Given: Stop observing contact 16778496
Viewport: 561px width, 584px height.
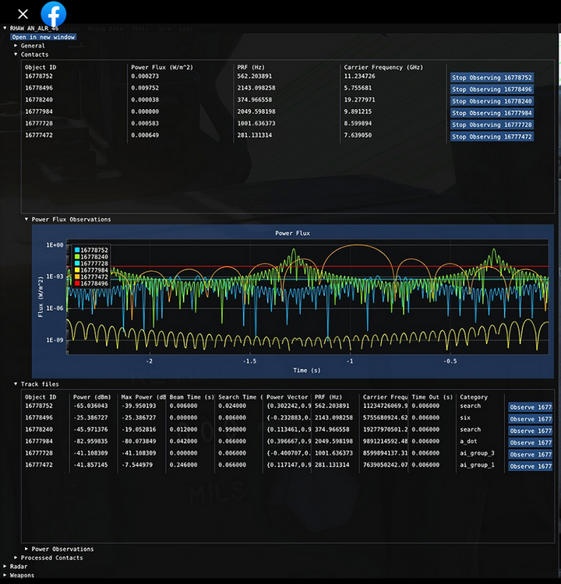Looking at the screenshot, I should point(492,90).
